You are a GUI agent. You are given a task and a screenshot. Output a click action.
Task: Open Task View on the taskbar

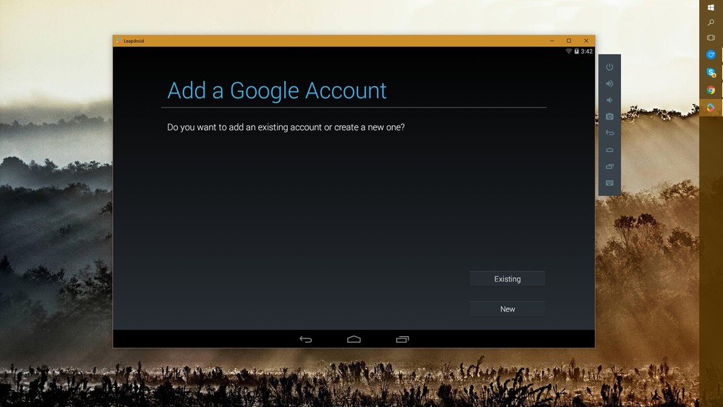click(711, 38)
